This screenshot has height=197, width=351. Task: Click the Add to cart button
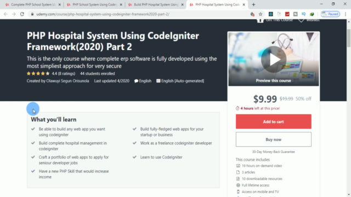(273, 121)
